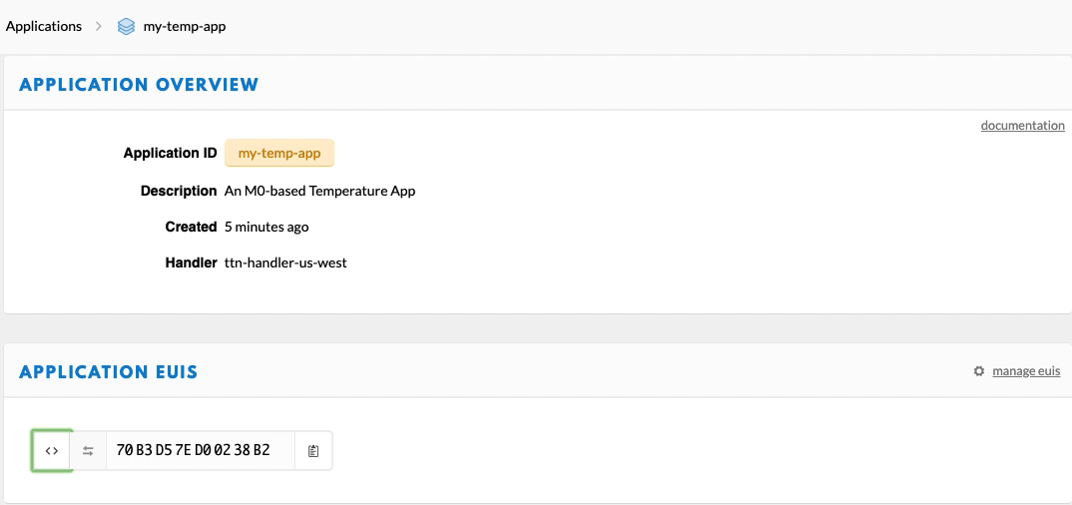Click the description text An M0-based Temperature App
Screen dimensions: 1072x505
pyautogui.click(x=319, y=191)
